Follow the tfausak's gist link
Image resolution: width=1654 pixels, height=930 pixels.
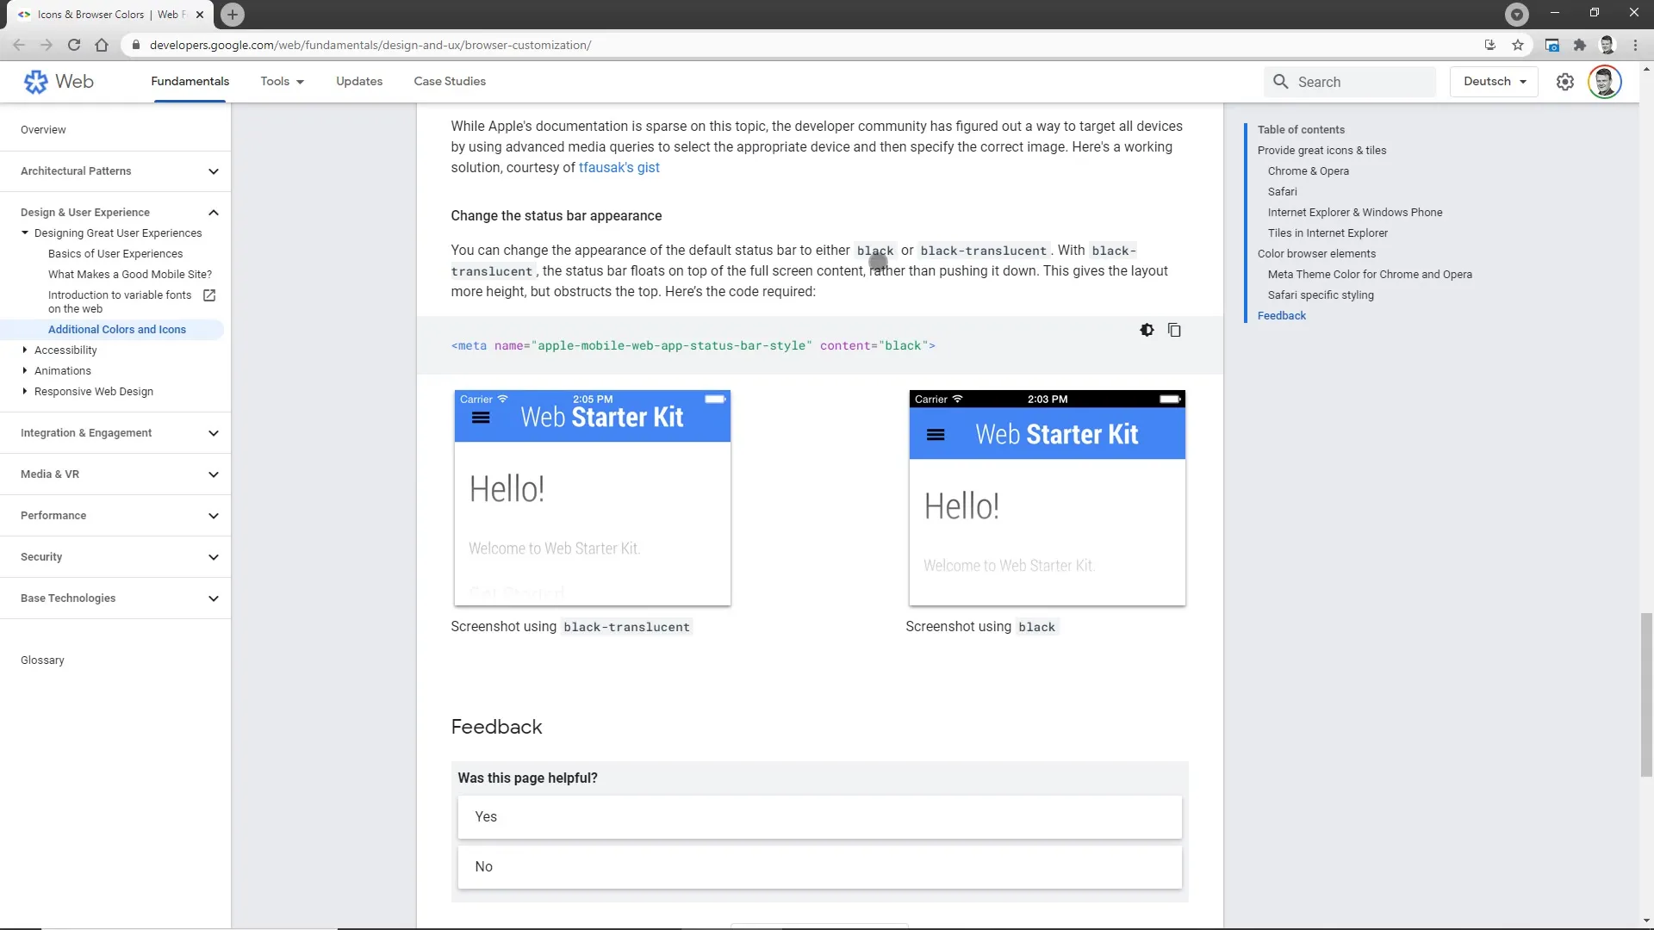tap(619, 168)
